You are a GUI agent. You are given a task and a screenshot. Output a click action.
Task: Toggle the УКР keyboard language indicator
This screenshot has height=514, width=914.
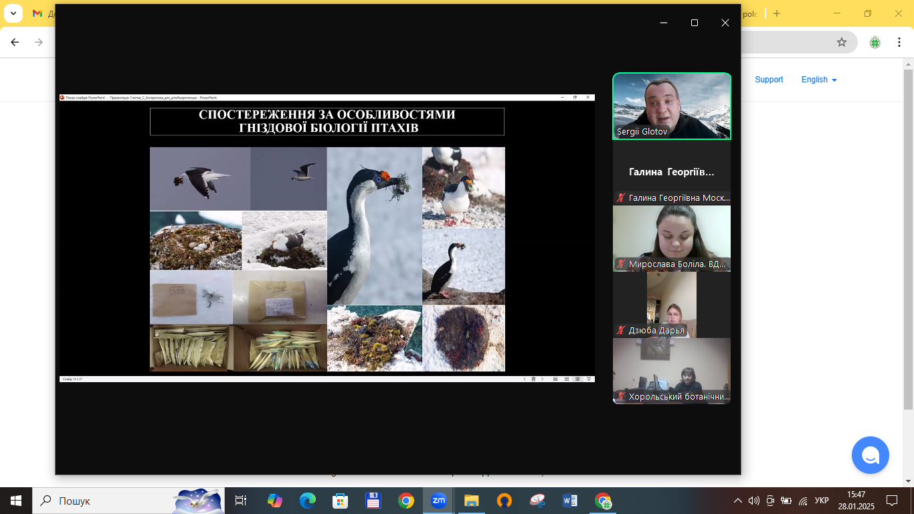(822, 501)
